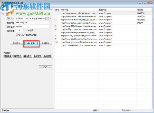Screen dimensions: 154x113
Task: Sort by the 我的网址 column header
Action: coord(117,10)
